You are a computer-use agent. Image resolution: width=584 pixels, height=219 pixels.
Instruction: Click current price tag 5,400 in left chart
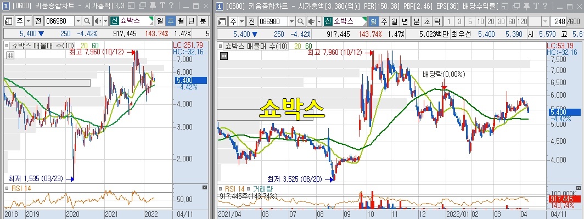click(x=190, y=80)
